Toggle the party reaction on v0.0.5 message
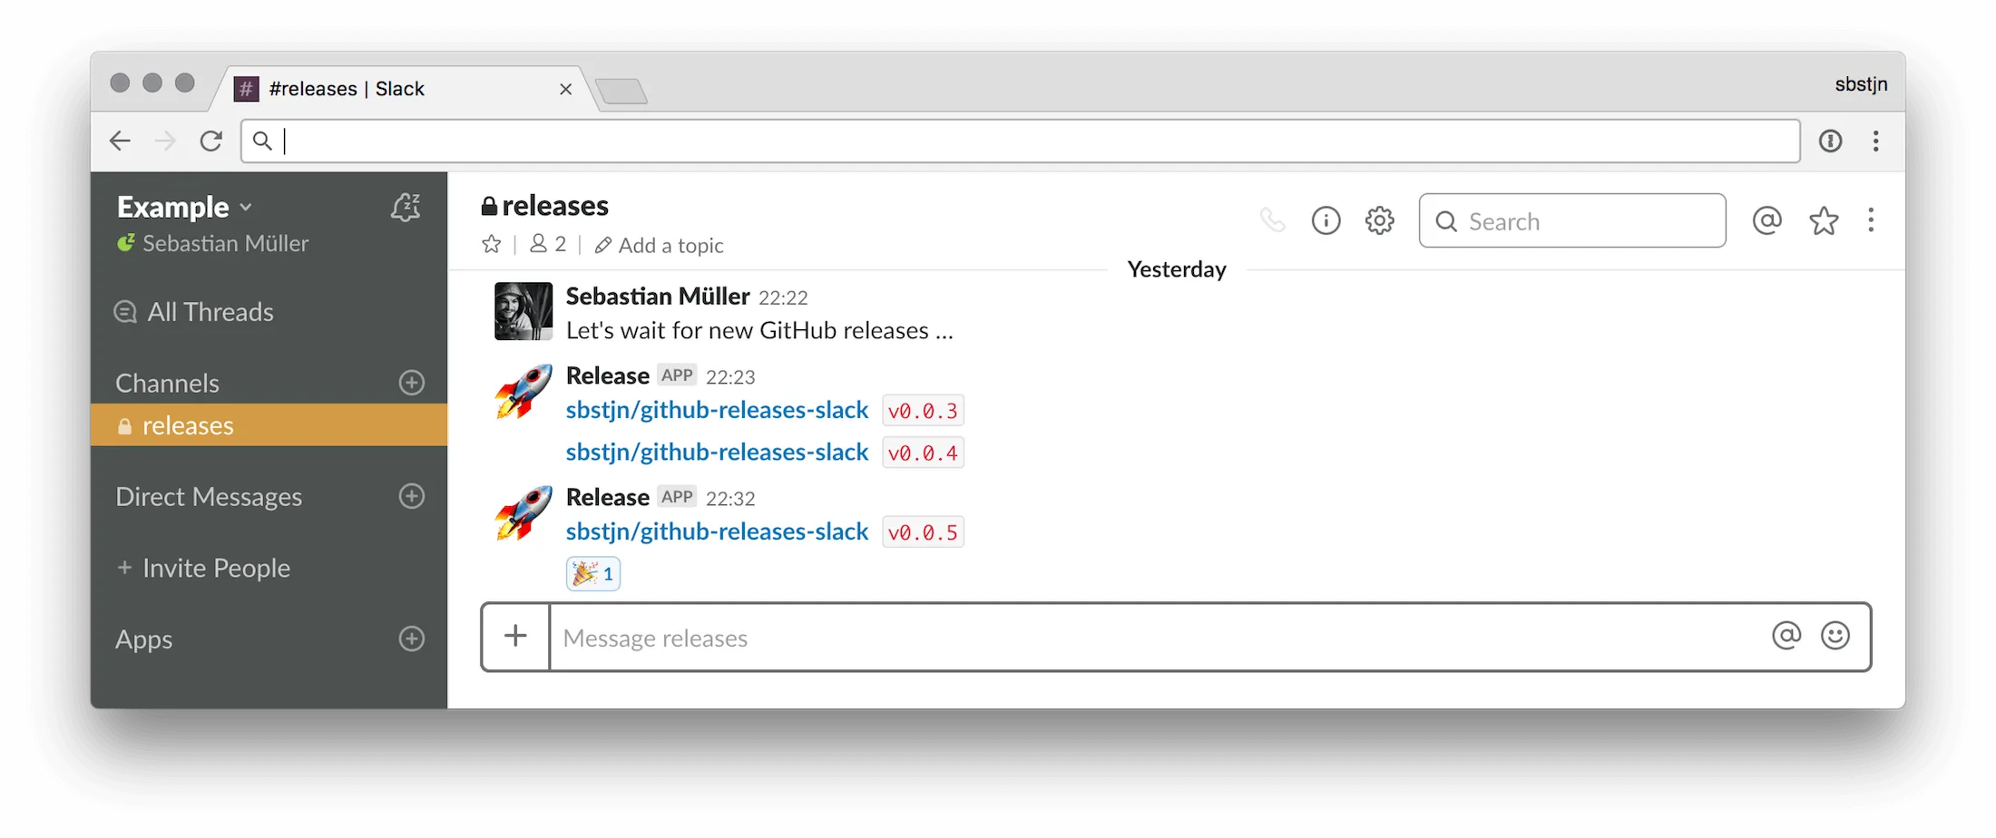Screen dimensions: 1996x838 point(592,572)
